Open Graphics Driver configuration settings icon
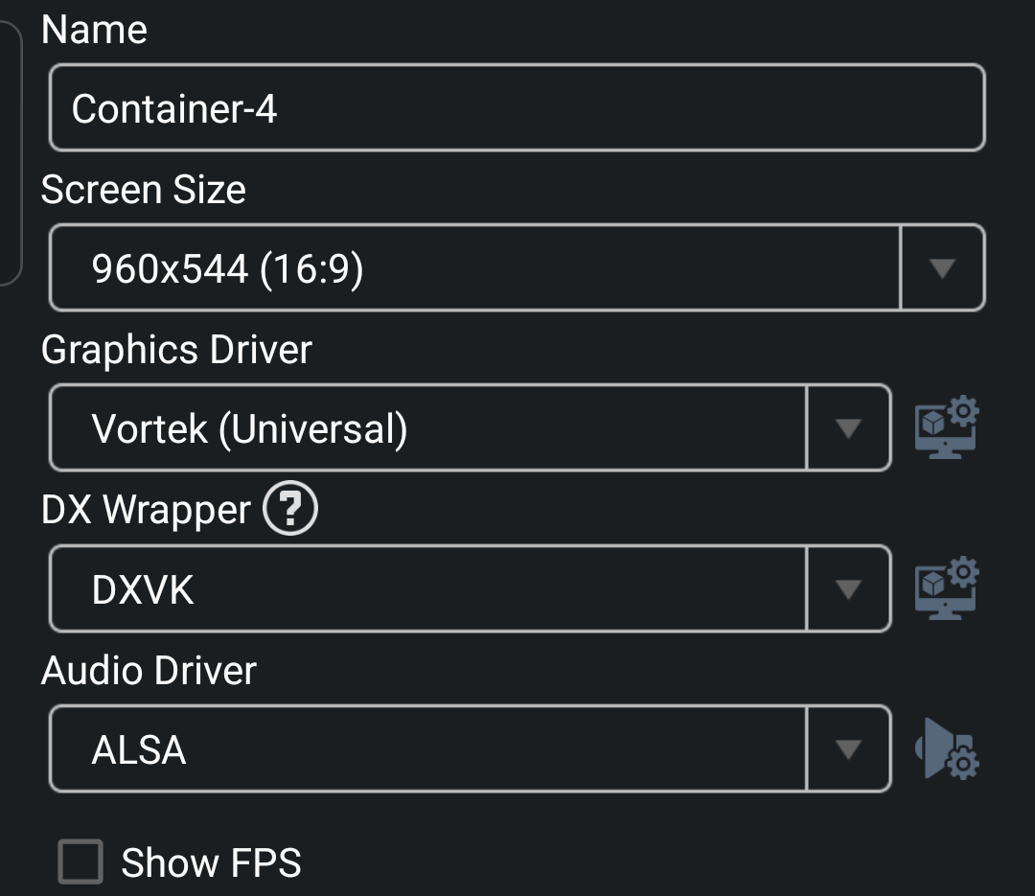1035x896 pixels. point(946,428)
